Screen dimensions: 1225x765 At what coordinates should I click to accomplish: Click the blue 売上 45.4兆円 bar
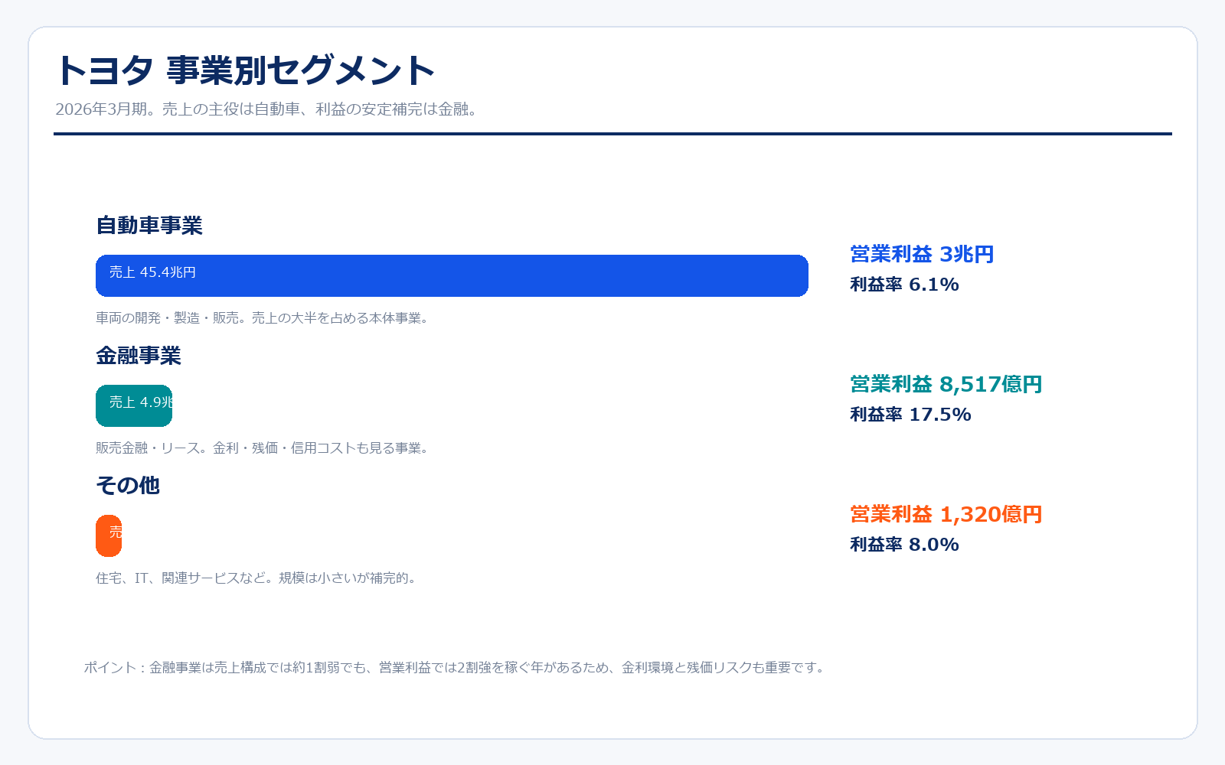[452, 275]
